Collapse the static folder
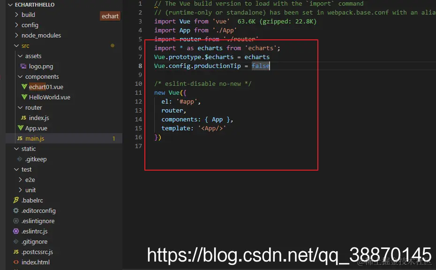This screenshot has height=270, width=436. (16, 149)
